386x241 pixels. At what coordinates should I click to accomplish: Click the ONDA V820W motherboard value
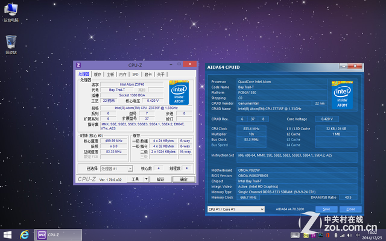pos(297,170)
